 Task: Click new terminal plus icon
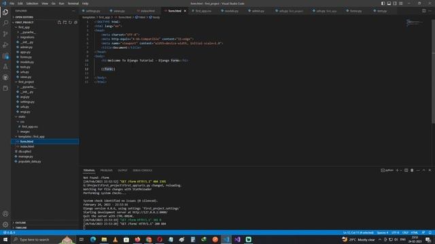(x=397, y=170)
